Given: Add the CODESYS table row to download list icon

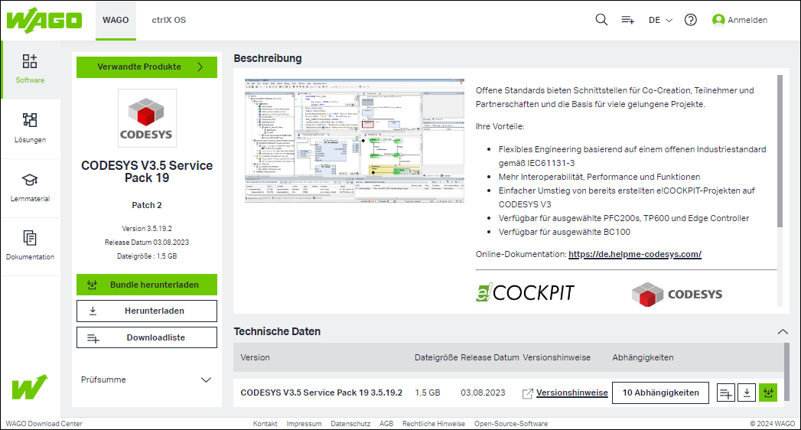Looking at the screenshot, I should pos(725,393).
